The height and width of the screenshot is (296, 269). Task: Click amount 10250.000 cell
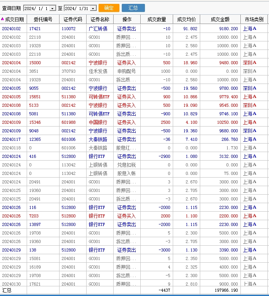coord(228,122)
